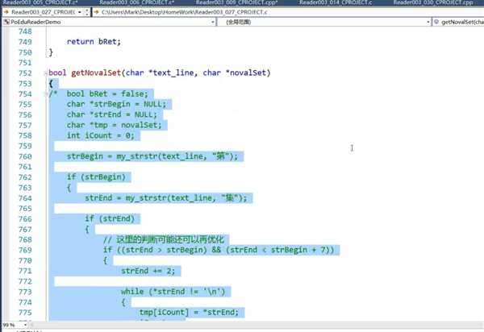Click 'bool bRet = false;' on line 754

107,93
